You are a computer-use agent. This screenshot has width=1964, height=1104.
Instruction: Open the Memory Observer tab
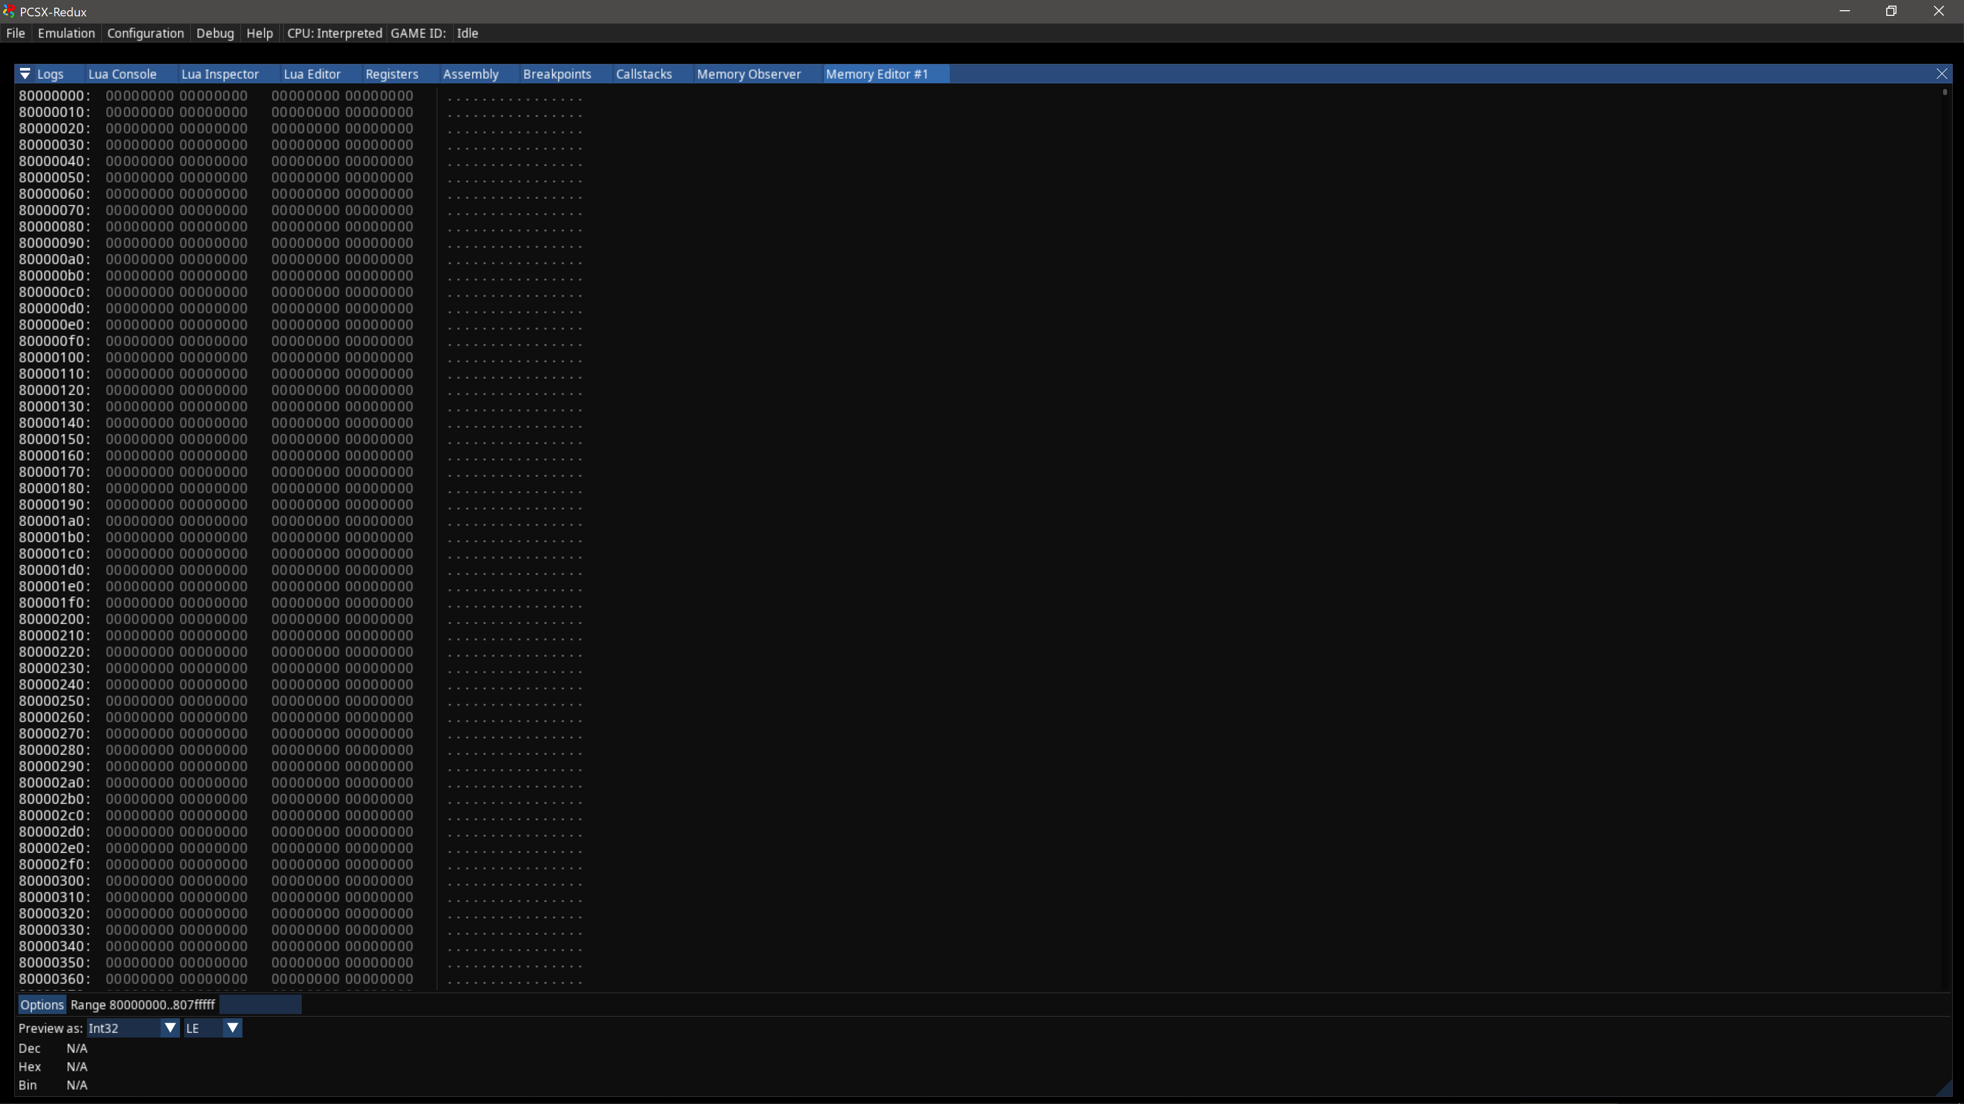click(748, 73)
